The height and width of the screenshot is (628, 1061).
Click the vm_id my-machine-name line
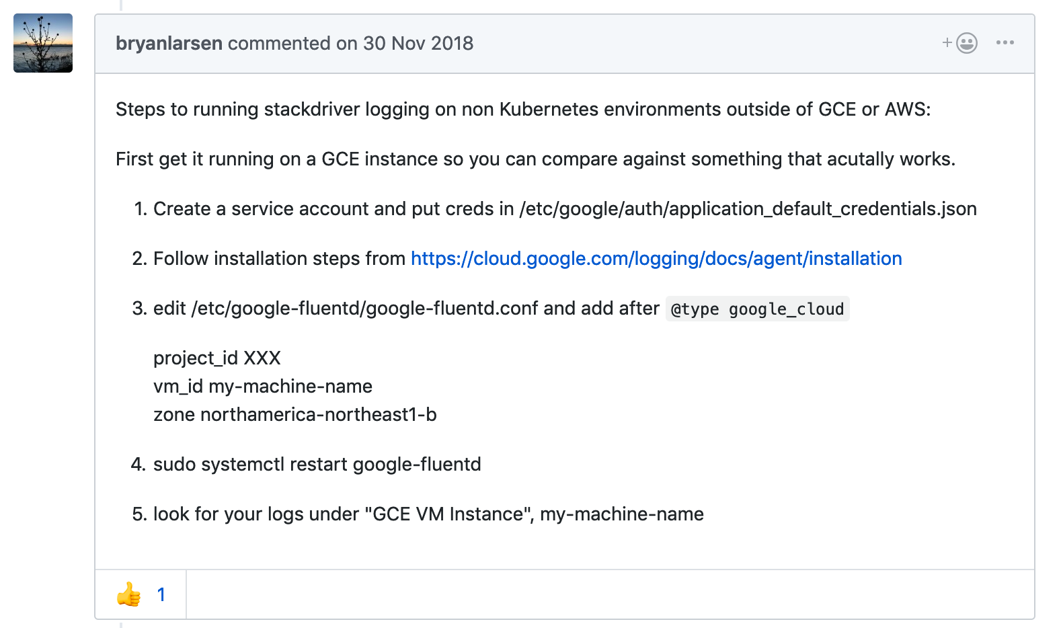coord(262,387)
